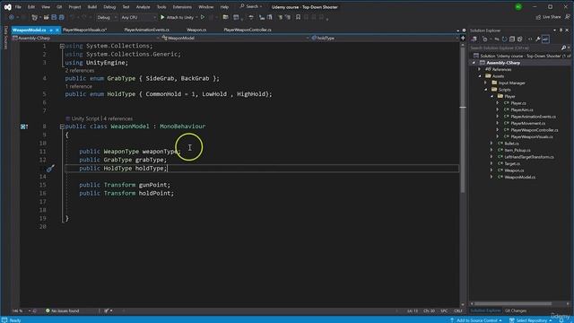Click the Unity script margin icon on line 8
Screen dimensions: 574x323
24,127
